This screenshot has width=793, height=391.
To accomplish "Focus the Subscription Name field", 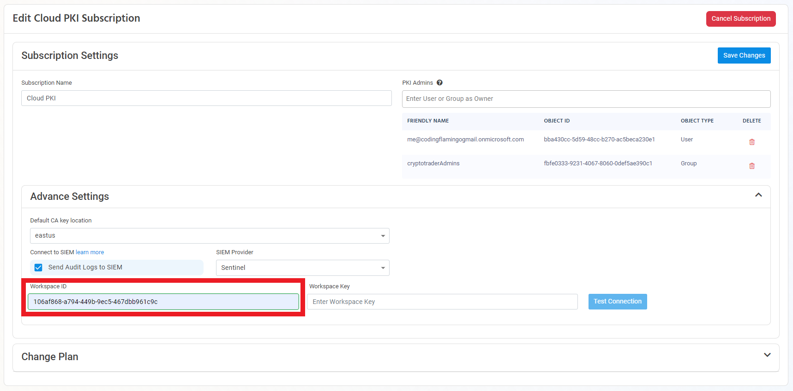I will point(206,98).
